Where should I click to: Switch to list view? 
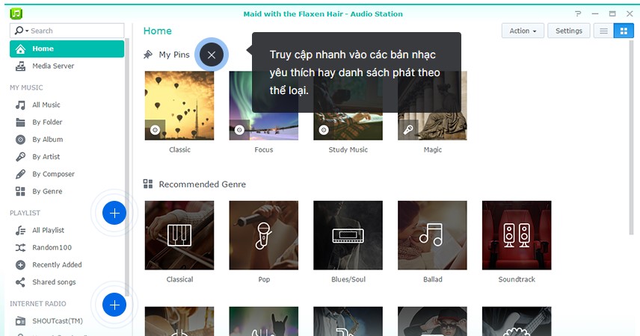pyautogui.click(x=603, y=31)
